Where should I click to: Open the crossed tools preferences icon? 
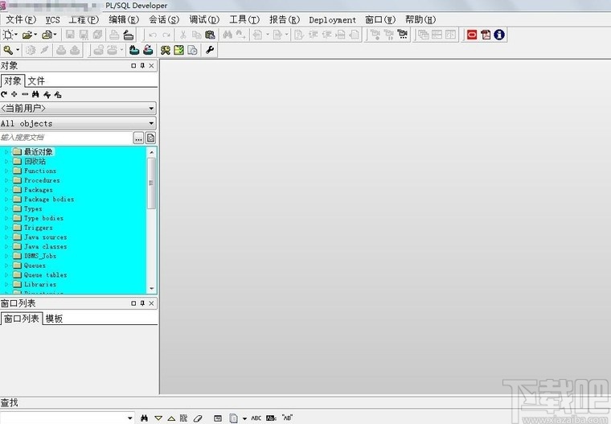[166, 51]
